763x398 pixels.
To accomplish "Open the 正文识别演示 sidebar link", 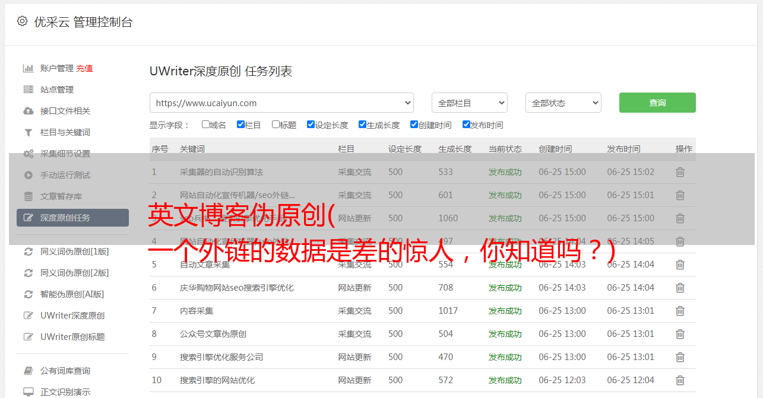I will [65, 392].
